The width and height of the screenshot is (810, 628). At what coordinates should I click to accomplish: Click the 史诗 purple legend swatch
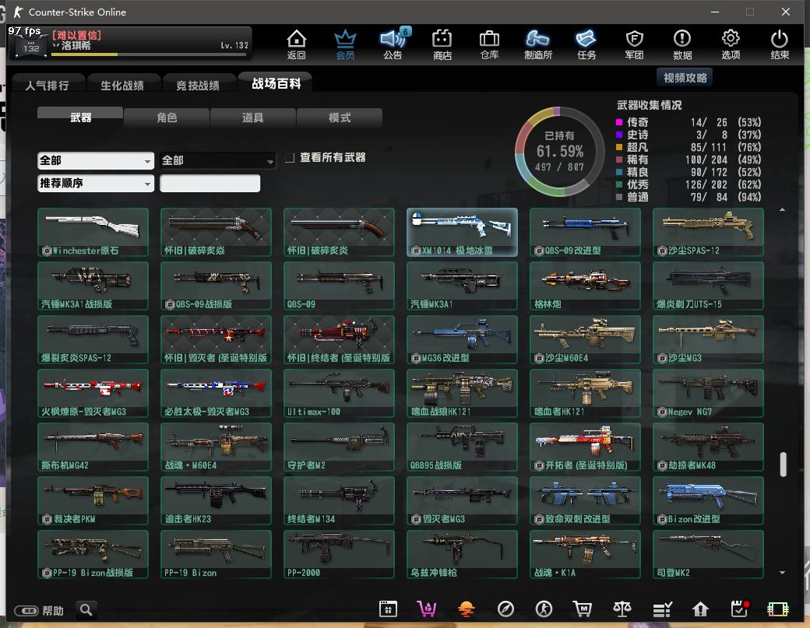619,135
